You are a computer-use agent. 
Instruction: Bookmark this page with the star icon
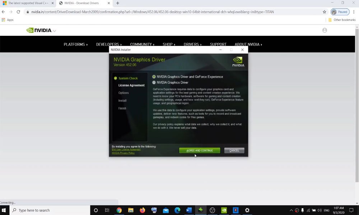tap(324, 12)
